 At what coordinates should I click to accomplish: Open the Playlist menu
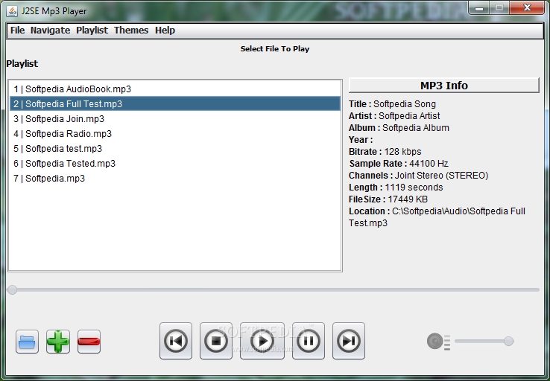tap(92, 31)
